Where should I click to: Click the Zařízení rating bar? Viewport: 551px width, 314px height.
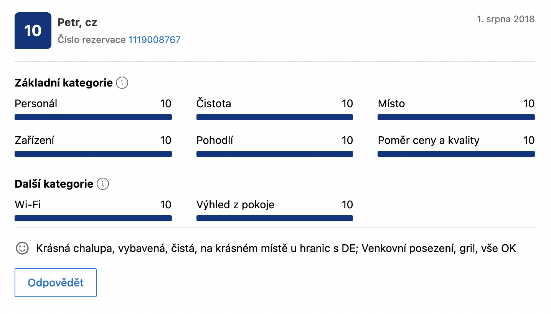(x=93, y=154)
